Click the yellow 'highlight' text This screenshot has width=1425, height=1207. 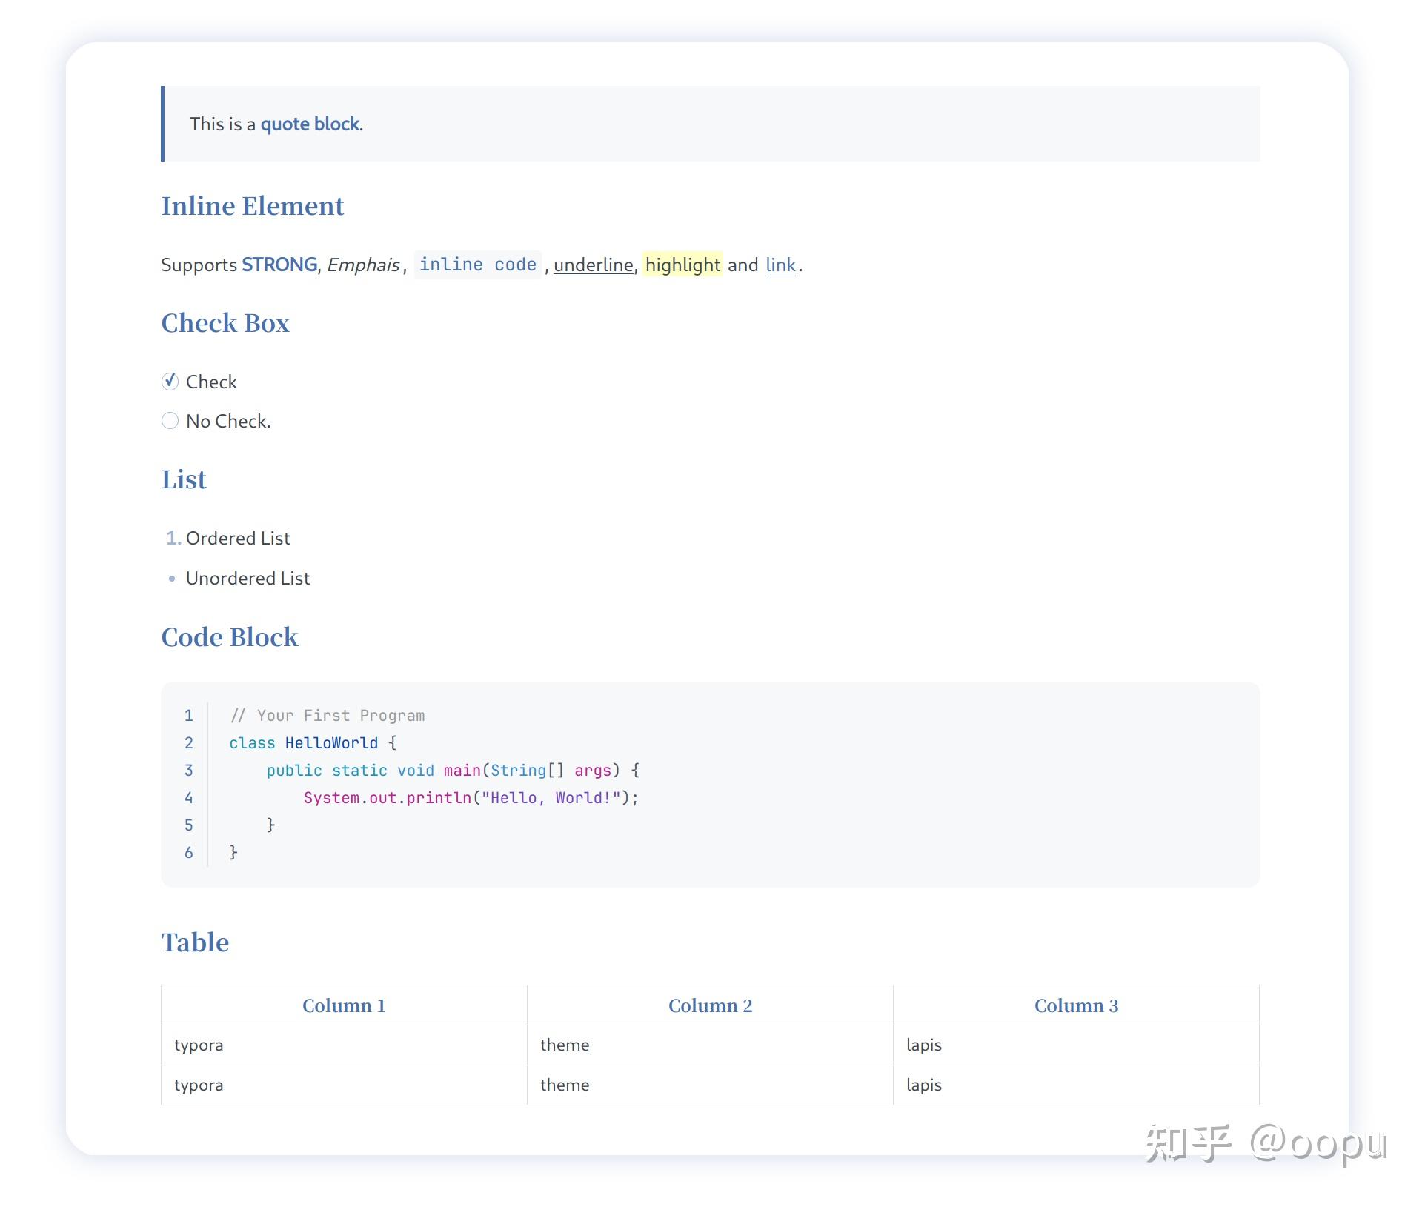(x=682, y=265)
